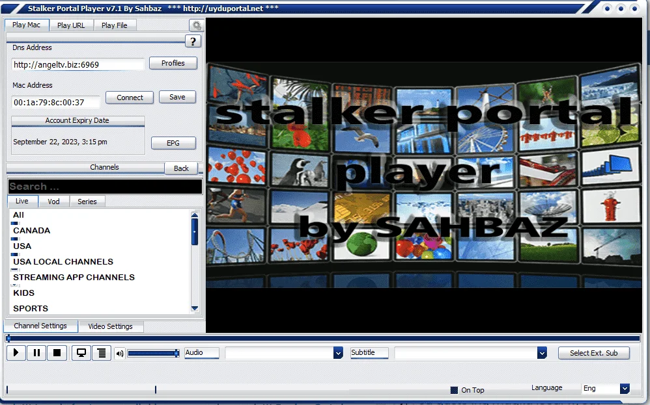This screenshot has width=650, height=405.
Task: Click the Play button in playback controls
Action: pos(16,352)
